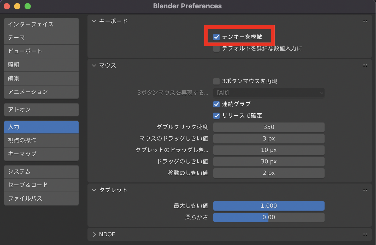Click the タブレット panel drag grip icon
376x245 pixels.
[366, 190]
